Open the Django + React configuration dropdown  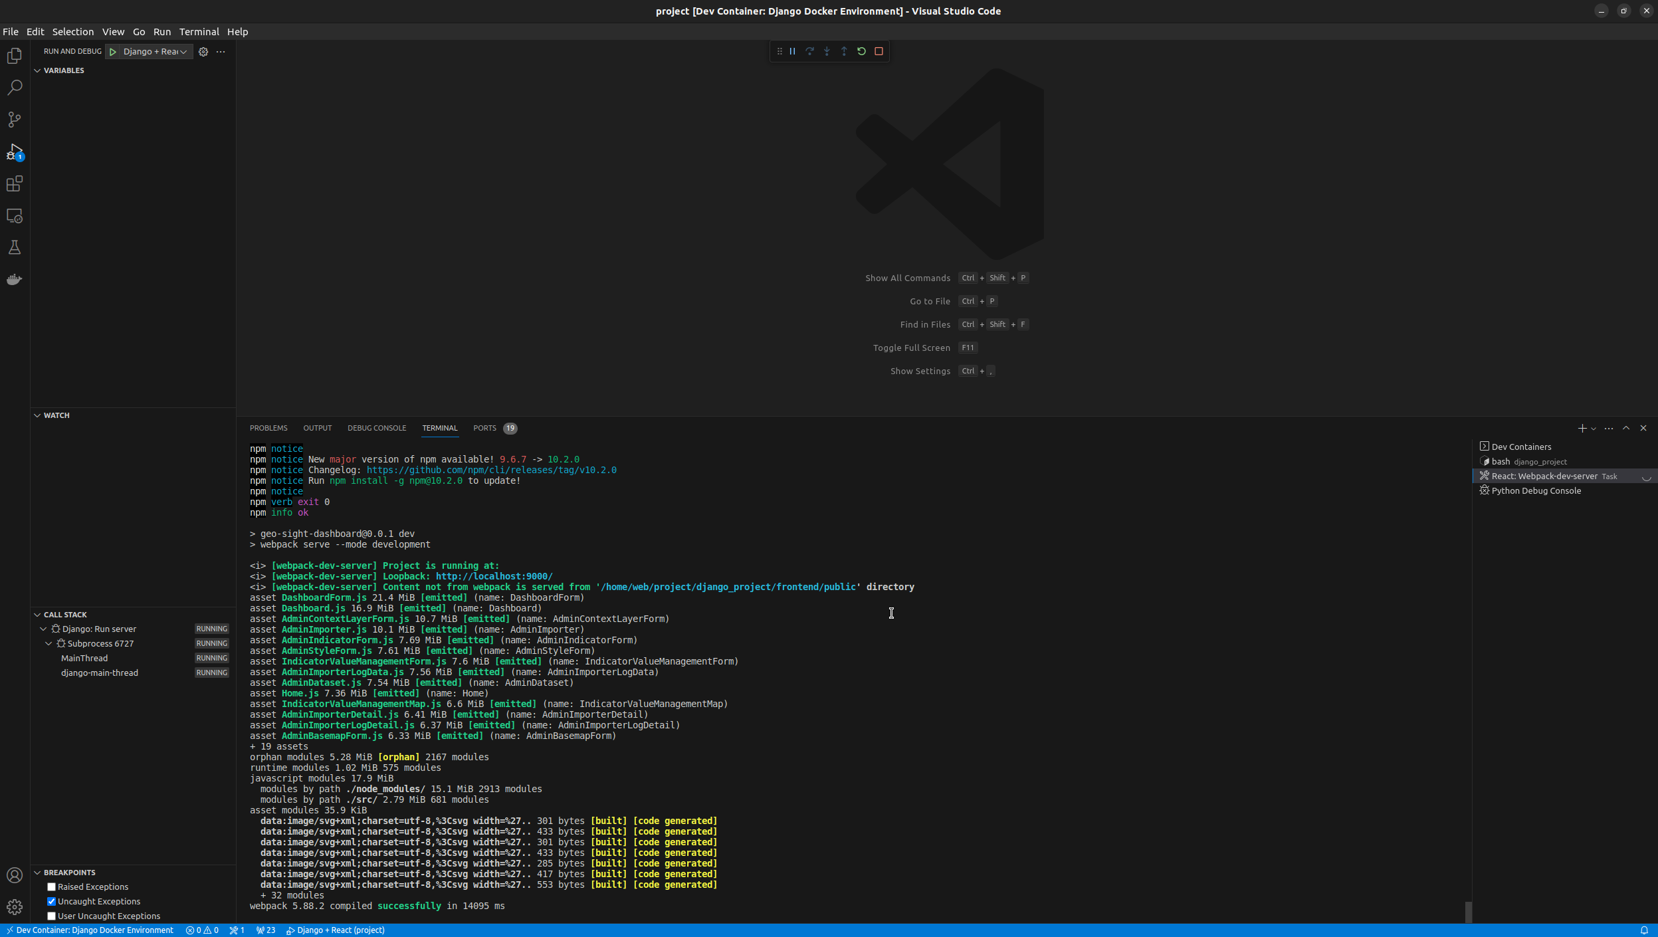155,52
